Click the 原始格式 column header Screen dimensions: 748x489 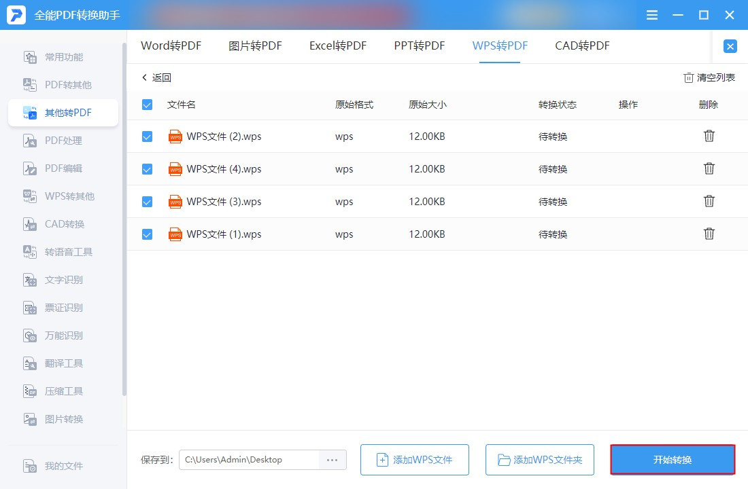pos(354,105)
